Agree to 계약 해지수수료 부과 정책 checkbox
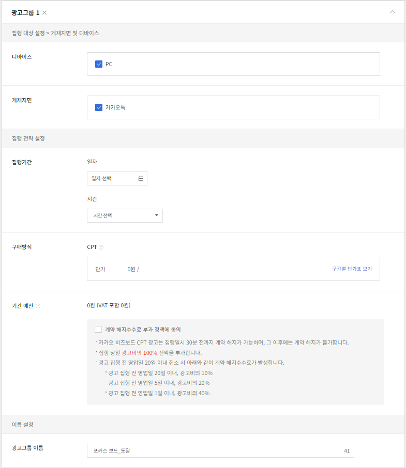406x468 pixels. tap(98, 329)
